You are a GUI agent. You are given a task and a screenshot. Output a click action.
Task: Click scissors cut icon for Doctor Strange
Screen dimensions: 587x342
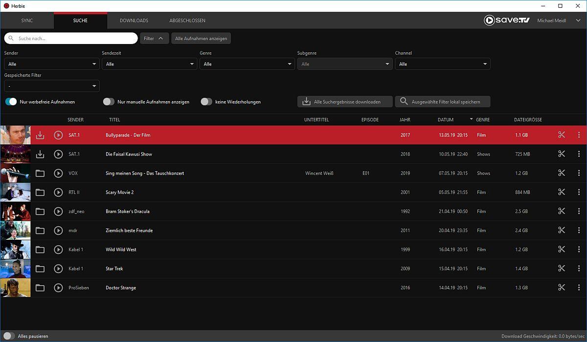[x=561, y=288]
